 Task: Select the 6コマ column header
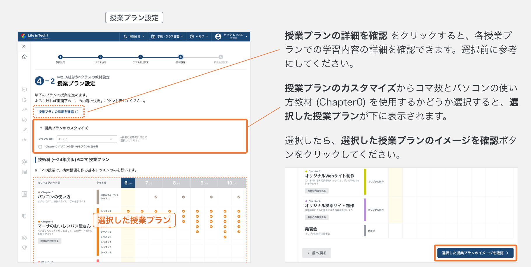(x=128, y=183)
